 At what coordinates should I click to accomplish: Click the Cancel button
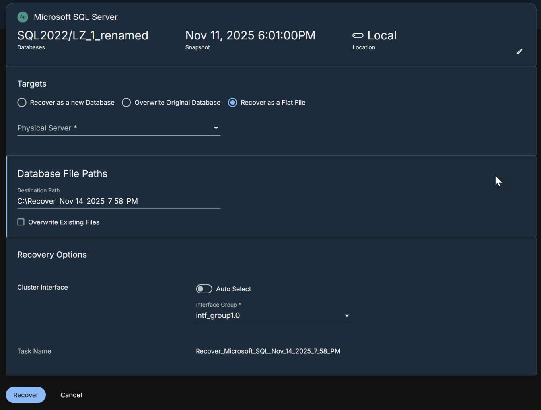pos(71,395)
